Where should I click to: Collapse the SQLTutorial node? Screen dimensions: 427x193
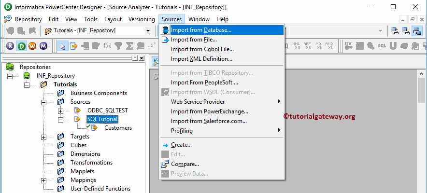tap(60, 120)
